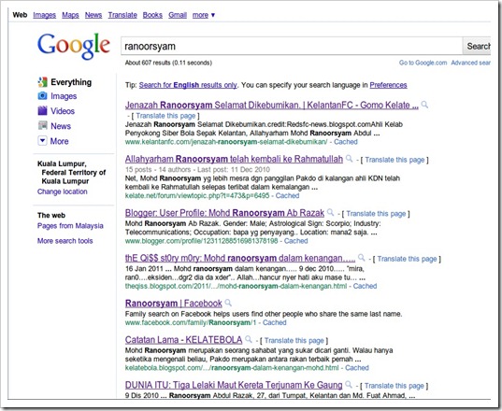Open Cached copy of kelatebola.blogspot.com result

[357, 368]
